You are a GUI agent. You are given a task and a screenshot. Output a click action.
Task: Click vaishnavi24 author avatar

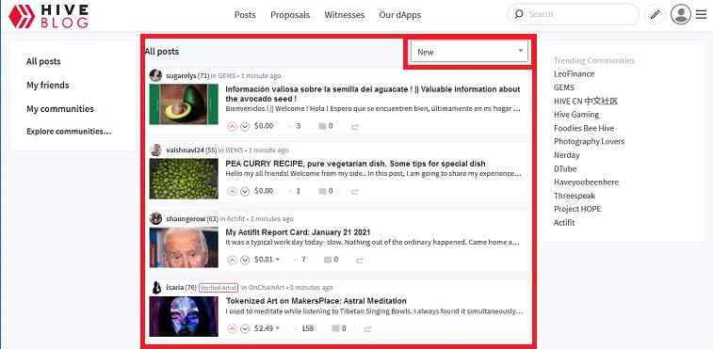coord(155,150)
